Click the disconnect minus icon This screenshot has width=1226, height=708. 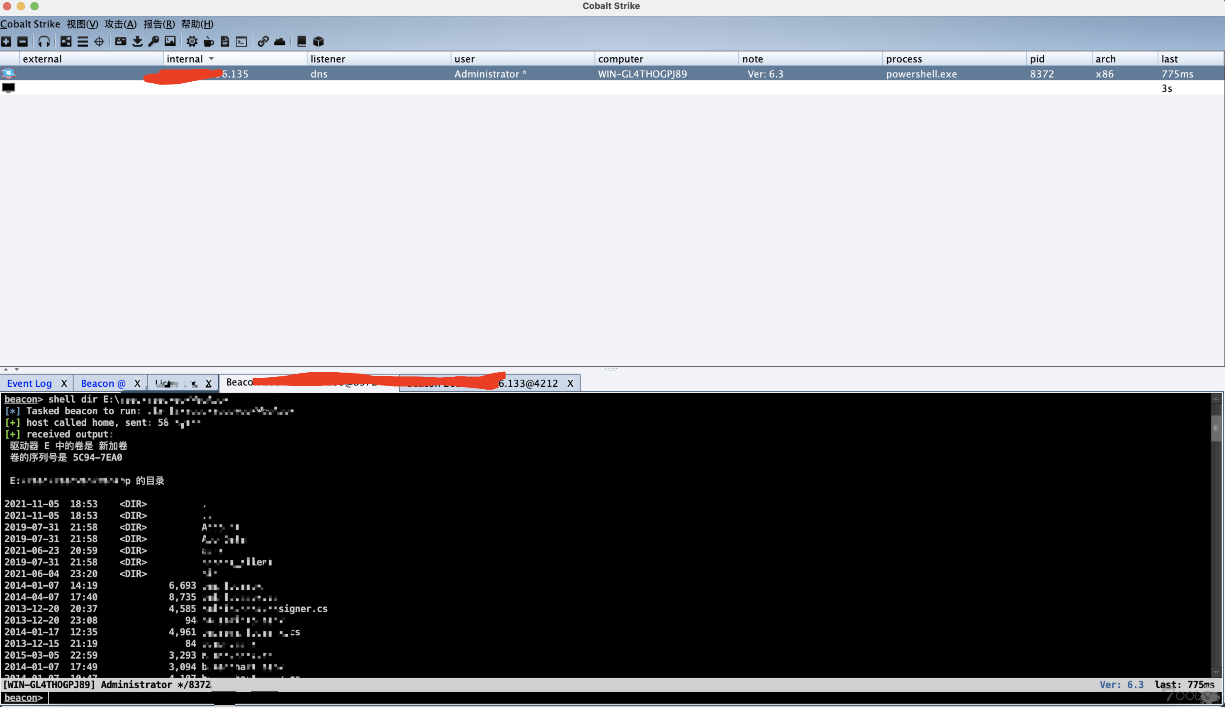click(22, 41)
